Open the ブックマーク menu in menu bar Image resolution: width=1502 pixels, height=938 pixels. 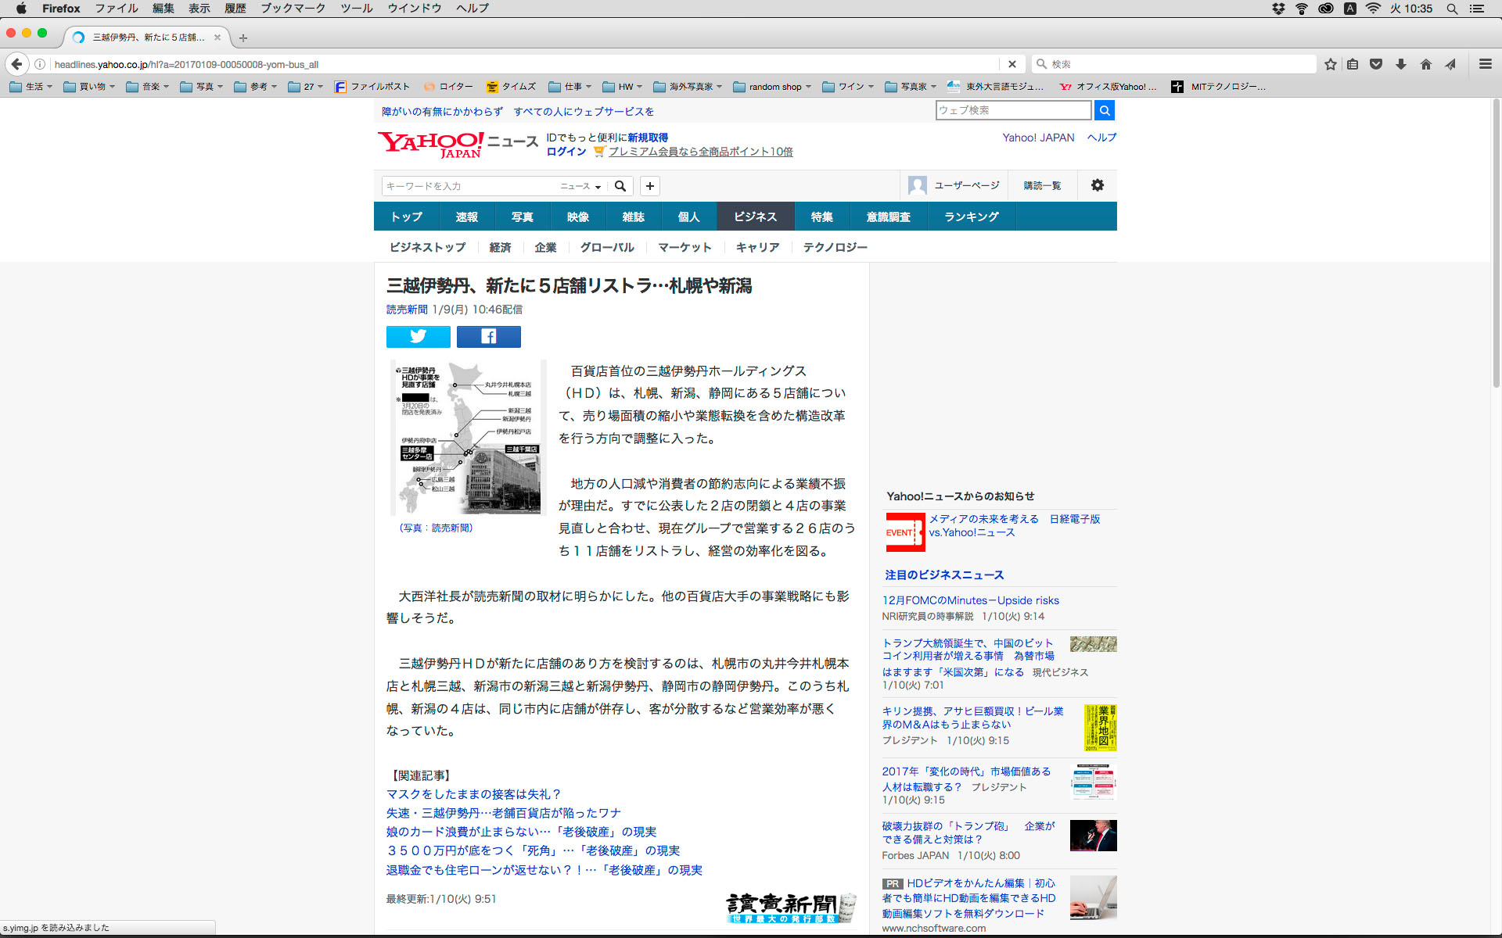[293, 9]
